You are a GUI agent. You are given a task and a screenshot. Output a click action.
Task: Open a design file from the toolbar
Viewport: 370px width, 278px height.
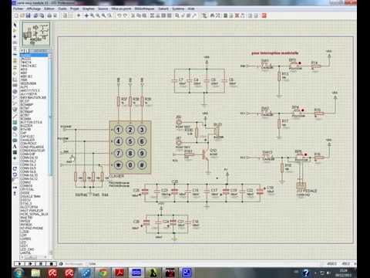22,15
